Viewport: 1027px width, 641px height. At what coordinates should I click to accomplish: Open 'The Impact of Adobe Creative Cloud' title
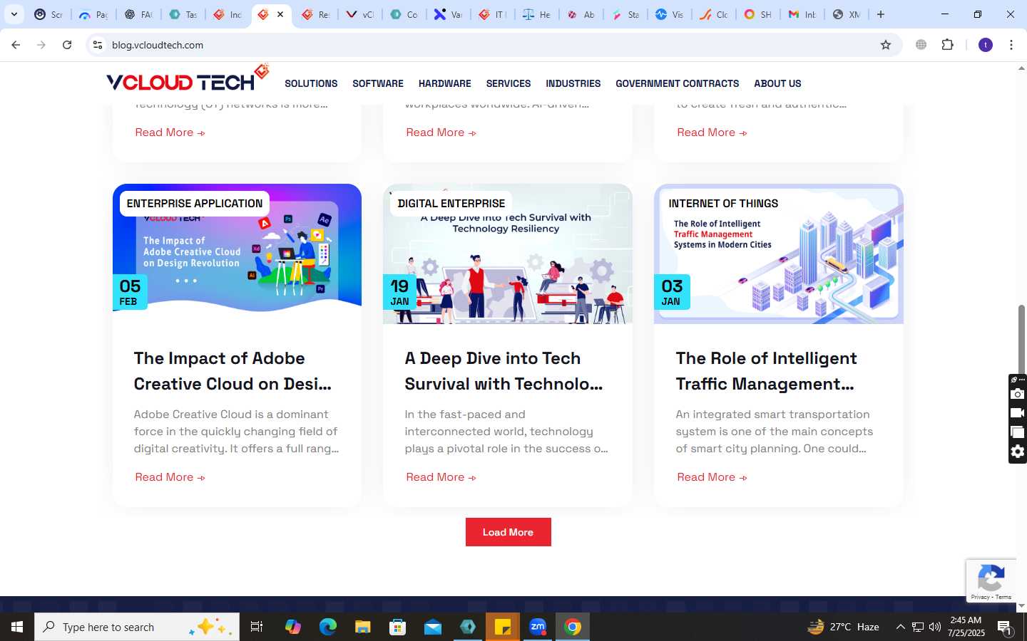[x=233, y=371]
